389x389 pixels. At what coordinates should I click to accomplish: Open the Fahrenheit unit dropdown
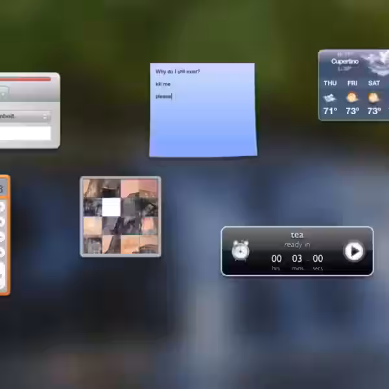[25, 116]
